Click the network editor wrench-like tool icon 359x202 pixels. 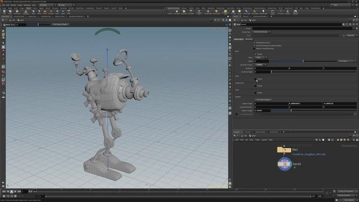(316, 140)
